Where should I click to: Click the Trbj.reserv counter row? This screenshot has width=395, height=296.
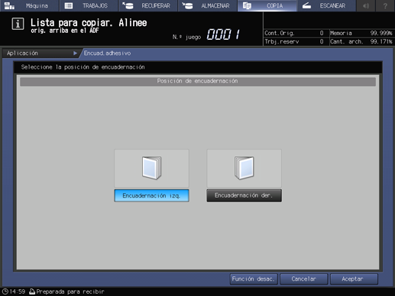coord(294,41)
